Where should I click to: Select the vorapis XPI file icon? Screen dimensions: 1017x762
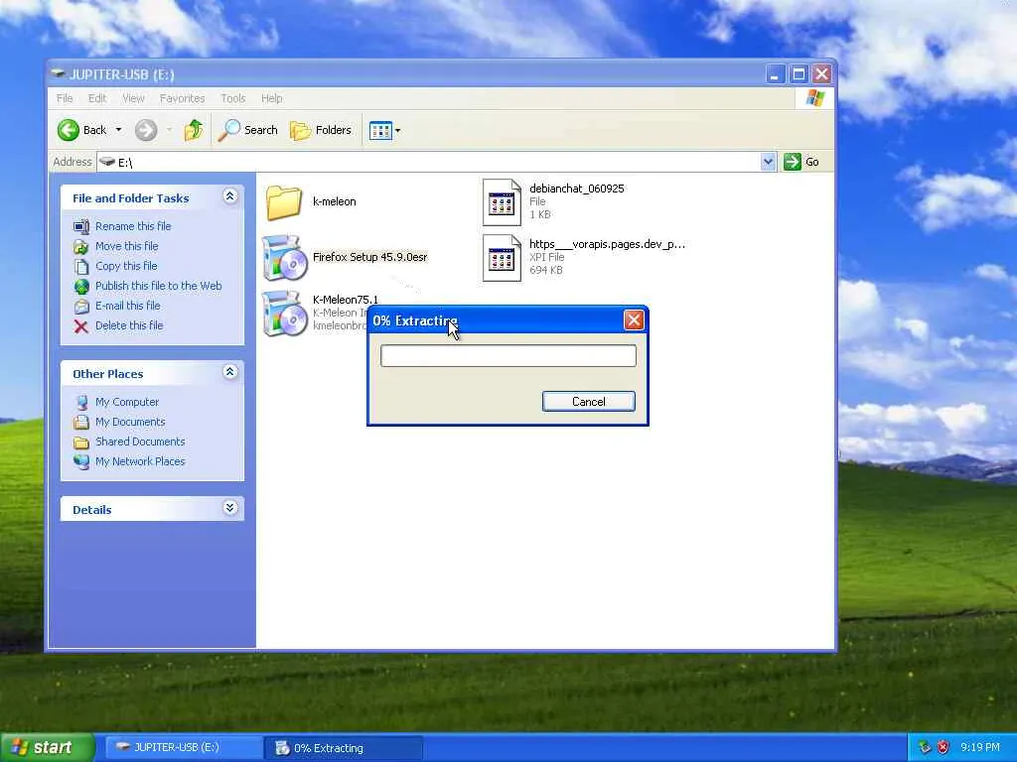pyautogui.click(x=502, y=258)
